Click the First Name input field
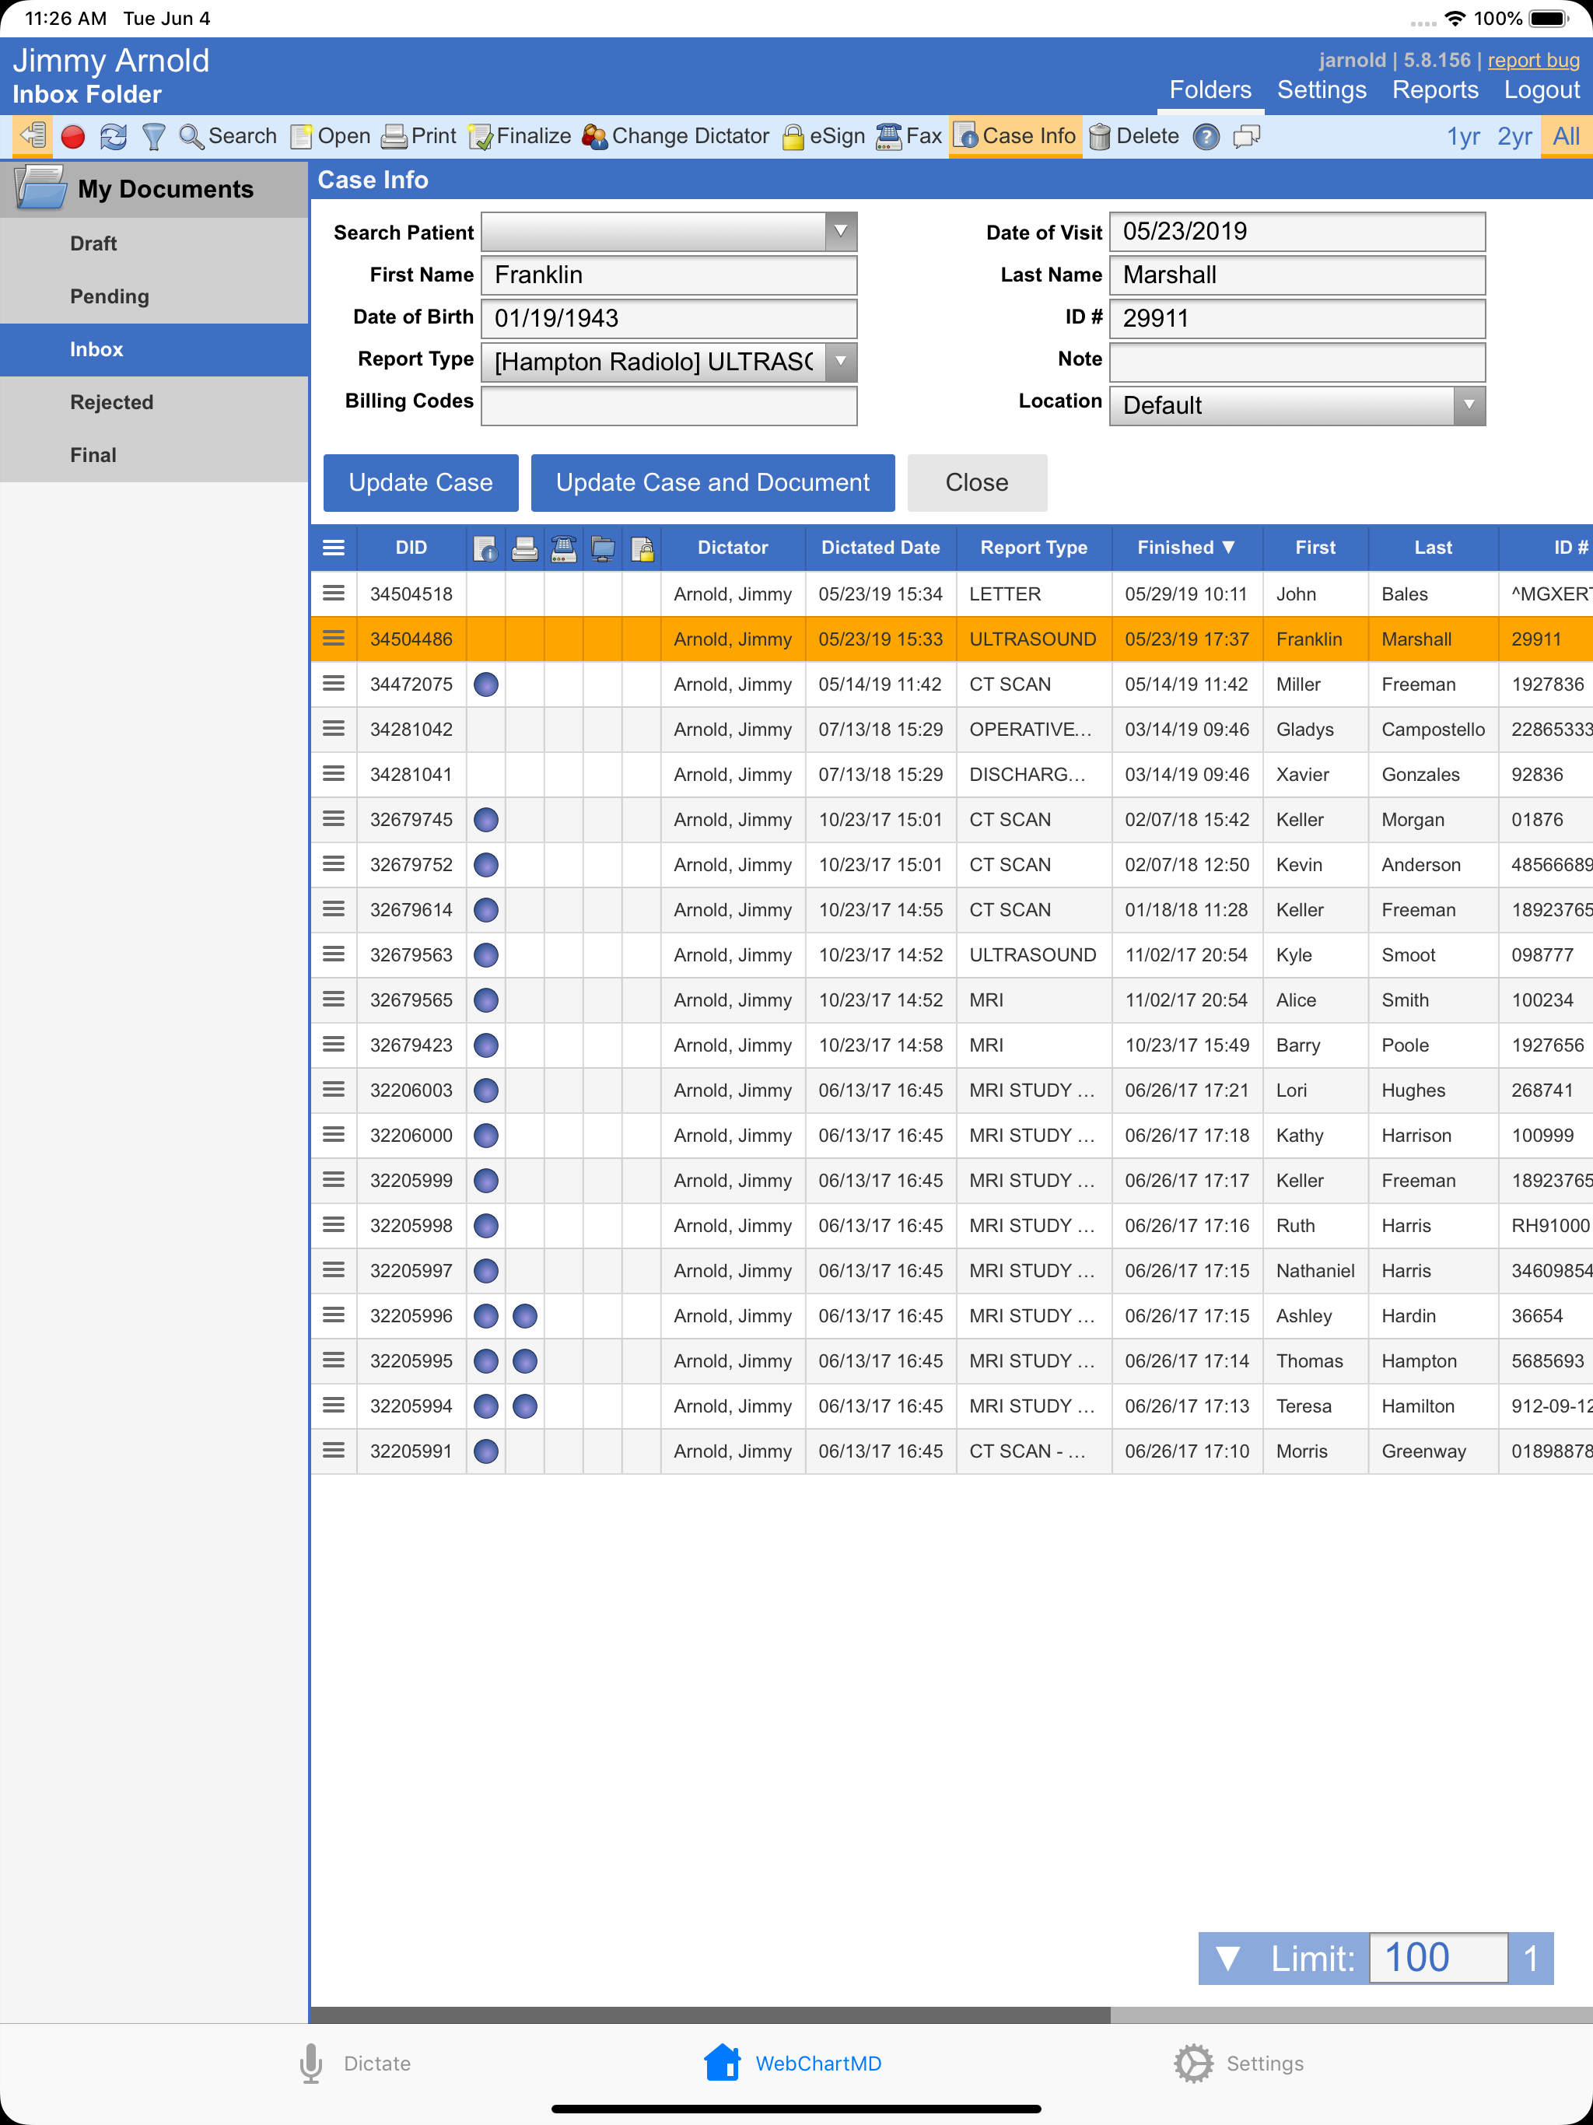This screenshot has width=1593, height=2125. pyautogui.click(x=669, y=275)
